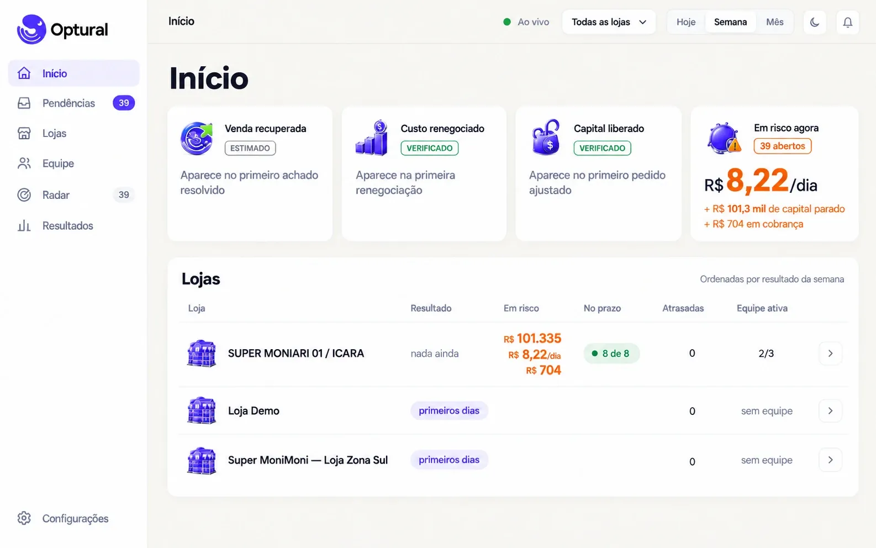Click the Venda recuperada card icon
Viewport: 876px width, 548px height.
pos(197,138)
